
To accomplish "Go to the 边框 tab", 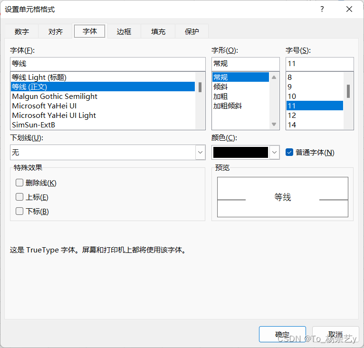I will (124, 31).
